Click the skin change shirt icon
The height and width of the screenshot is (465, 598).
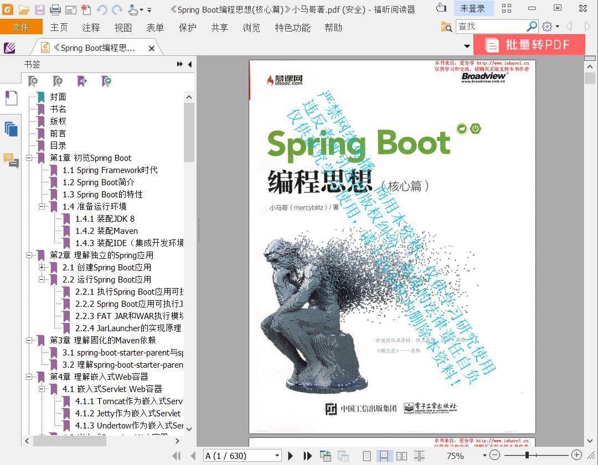441,8
